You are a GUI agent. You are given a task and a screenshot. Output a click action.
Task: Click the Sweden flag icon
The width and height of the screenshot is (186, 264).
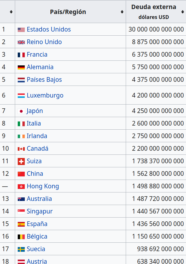21,249
